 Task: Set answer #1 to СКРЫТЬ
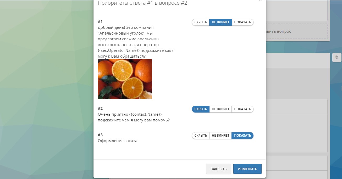tap(201, 22)
